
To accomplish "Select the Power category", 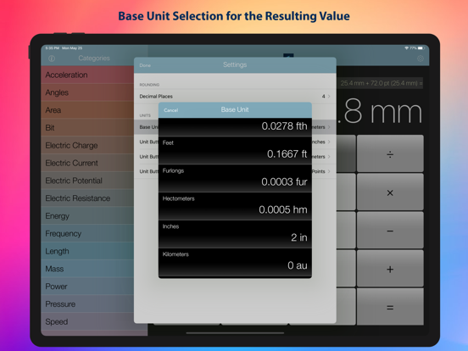I will [87, 287].
